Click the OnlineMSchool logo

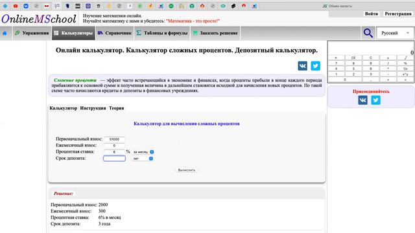[x=39, y=19]
